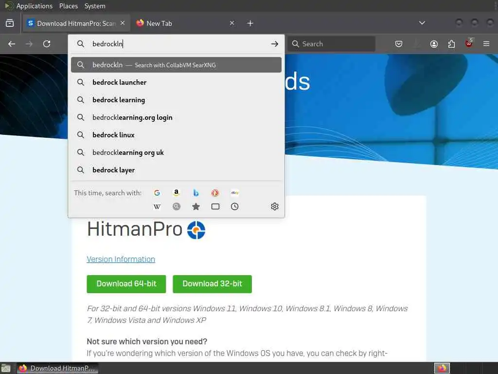The image size is (498, 374).
Task: Open the Places menu
Action: (69, 6)
